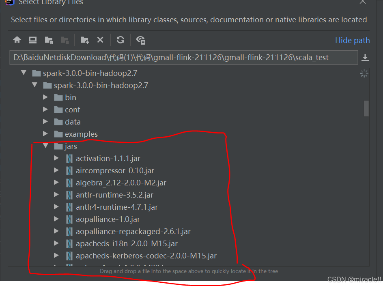Delete the selected item
Viewport: 383px width, 286px height.
tap(100, 40)
